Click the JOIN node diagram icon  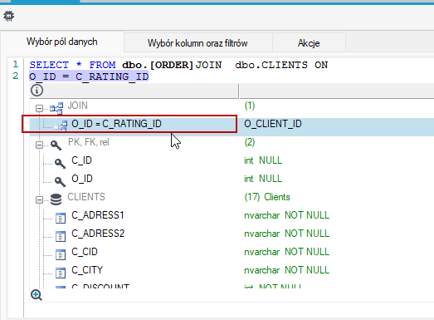[56, 108]
